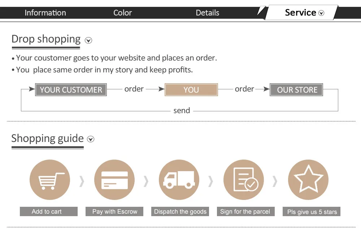Viewport: 361px width, 232px height.
Task: Click the five star rating icon
Action: (x=308, y=180)
